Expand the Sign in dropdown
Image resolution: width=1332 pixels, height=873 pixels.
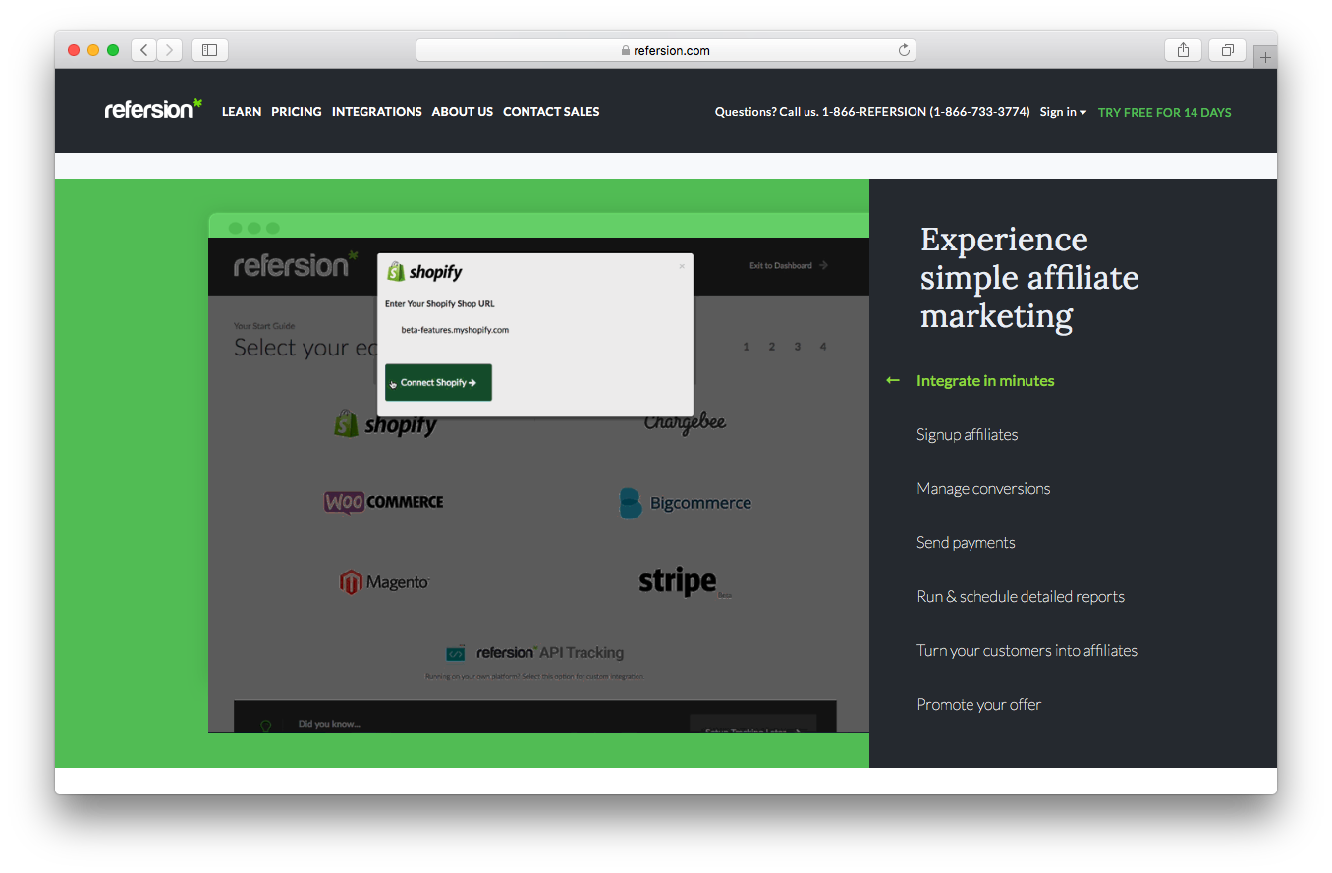pos(1063,112)
